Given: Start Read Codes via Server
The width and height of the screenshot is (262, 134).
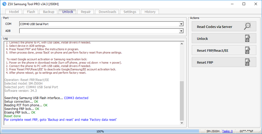Looking at the screenshot, I should (x=224, y=26).
